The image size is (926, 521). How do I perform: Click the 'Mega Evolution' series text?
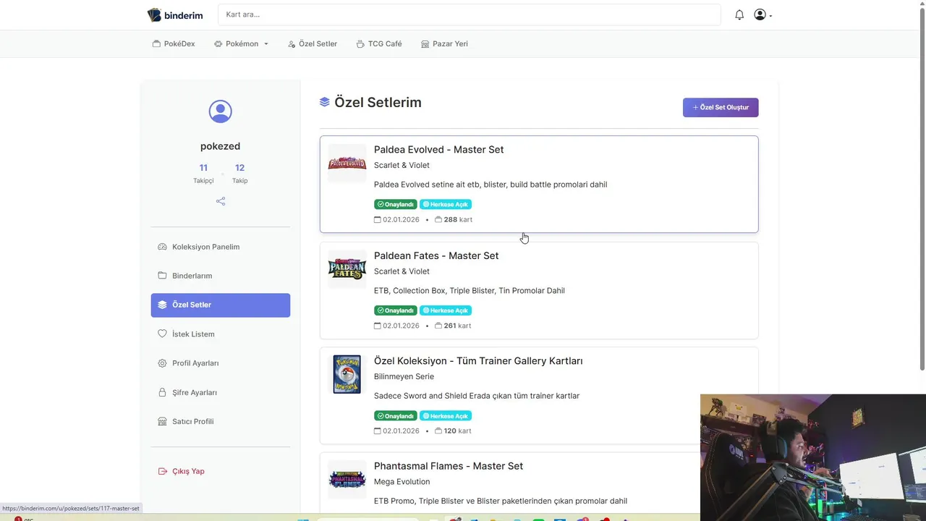(x=402, y=482)
